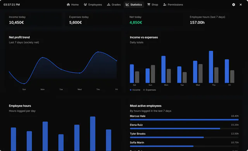Click the 'Daily totals' subtitle
248x151 pixels.
pyautogui.click(x=136, y=42)
